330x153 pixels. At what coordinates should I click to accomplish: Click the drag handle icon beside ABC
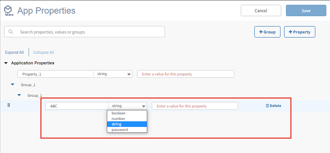(9, 105)
